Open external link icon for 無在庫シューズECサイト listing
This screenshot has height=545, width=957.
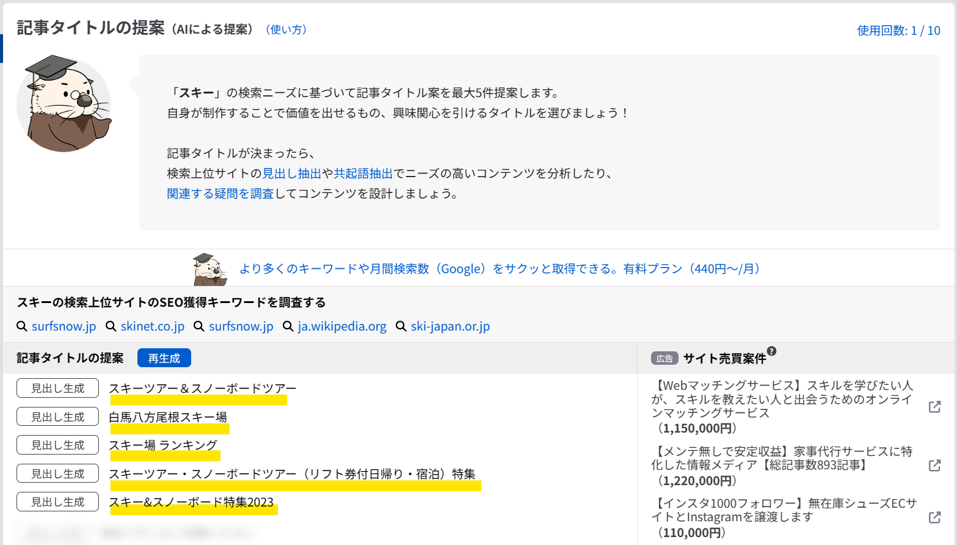click(934, 518)
